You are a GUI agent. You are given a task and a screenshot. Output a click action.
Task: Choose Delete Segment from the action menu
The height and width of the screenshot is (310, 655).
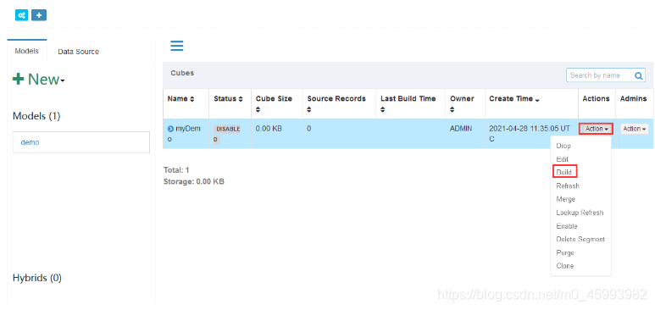pos(580,240)
